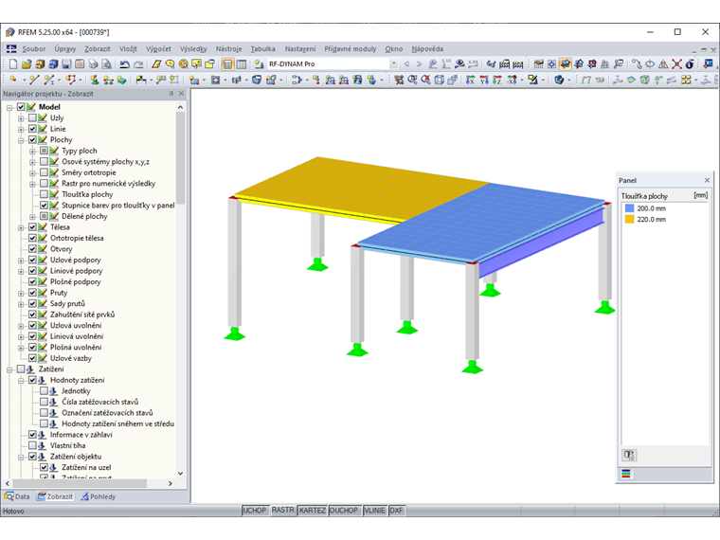Viewport: 720px width, 540px height.
Task: Toggle the project navigator panel icon
Action: 227,64
